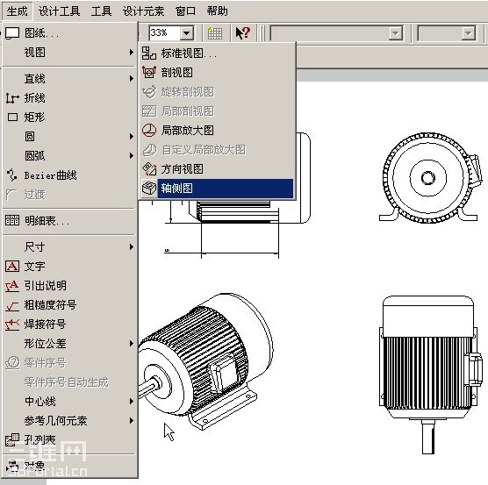Open the wide toolbar combo box arrow
Viewport: 488px width, 485px height.
coord(396,33)
